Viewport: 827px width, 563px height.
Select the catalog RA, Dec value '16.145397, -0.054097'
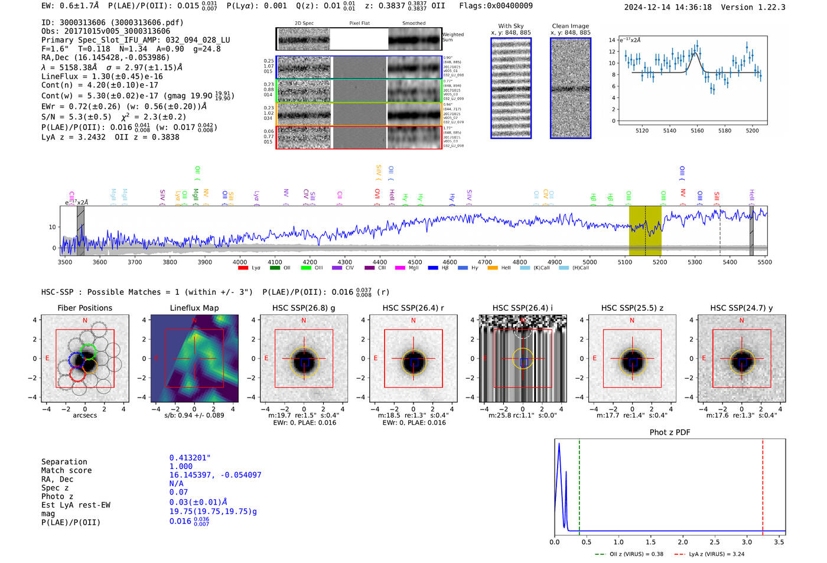[x=215, y=475]
